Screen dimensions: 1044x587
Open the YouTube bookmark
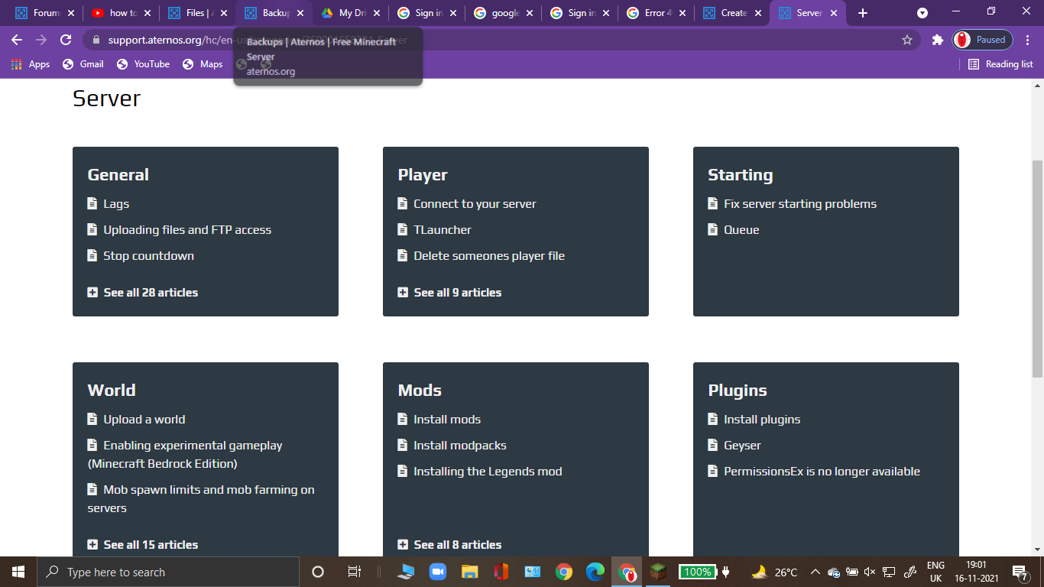tap(143, 64)
